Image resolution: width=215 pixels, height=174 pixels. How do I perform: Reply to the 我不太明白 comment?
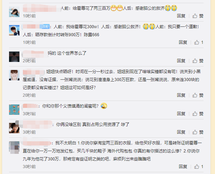(183, 167)
